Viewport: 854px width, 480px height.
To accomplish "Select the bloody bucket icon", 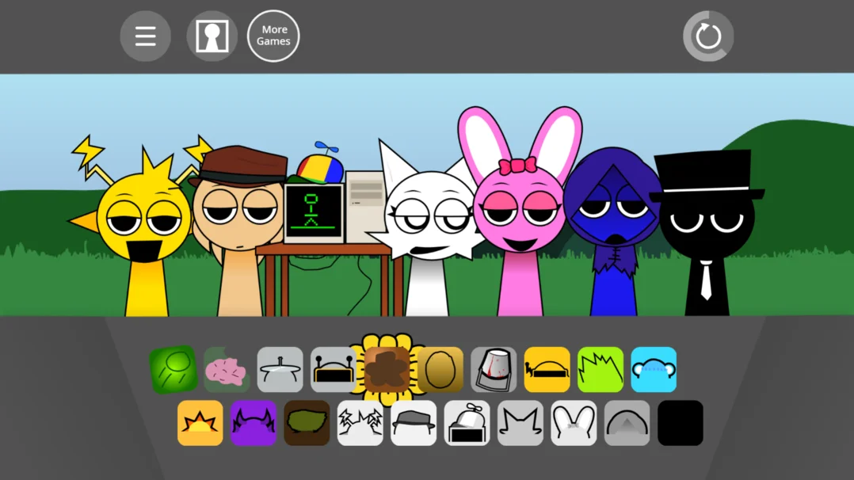I will pos(494,370).
